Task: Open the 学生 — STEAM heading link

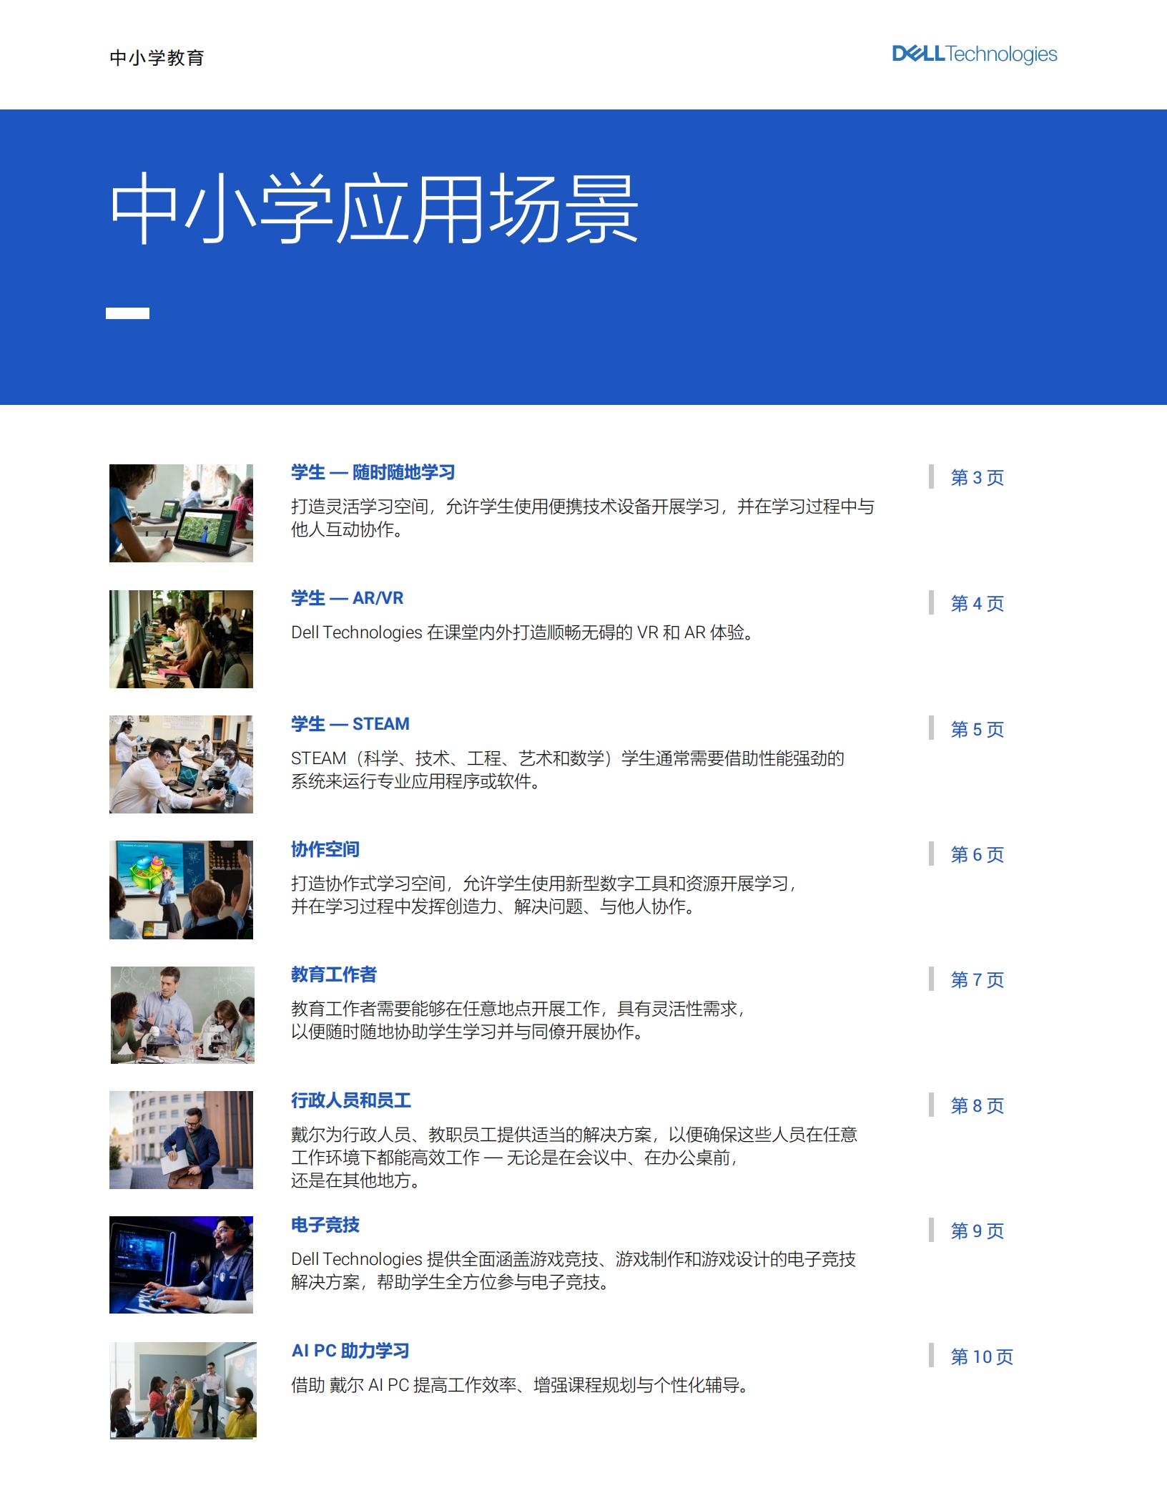Action: click(350, 724)
